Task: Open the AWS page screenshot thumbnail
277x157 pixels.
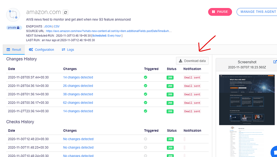Action: pyautogui.click(x=247, y=100)
